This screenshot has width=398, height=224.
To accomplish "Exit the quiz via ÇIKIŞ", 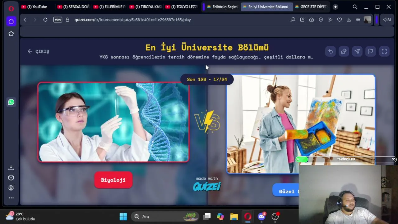I will point(38,51).
